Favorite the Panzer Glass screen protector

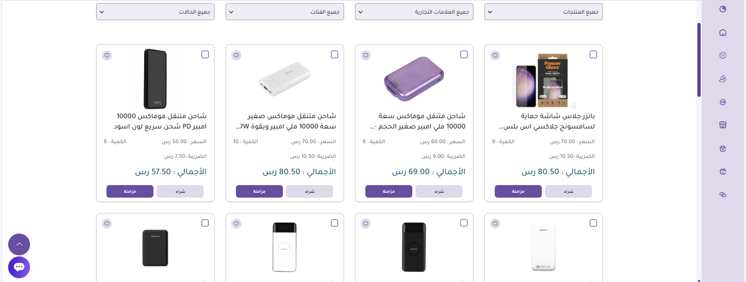coord(495,55)
